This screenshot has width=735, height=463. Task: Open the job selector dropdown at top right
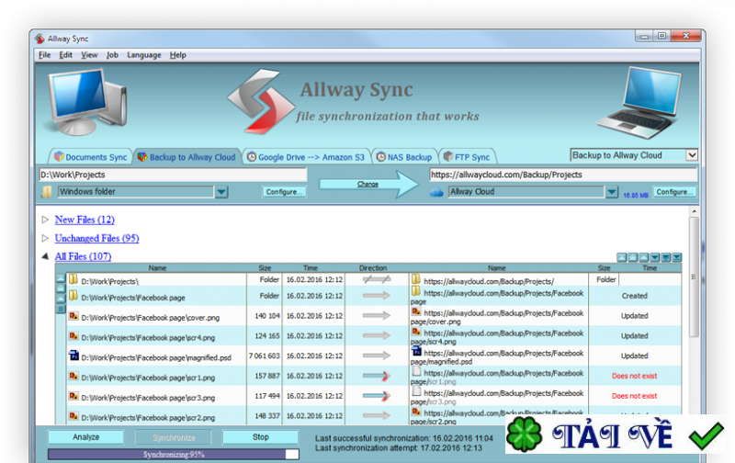point(692,155)
